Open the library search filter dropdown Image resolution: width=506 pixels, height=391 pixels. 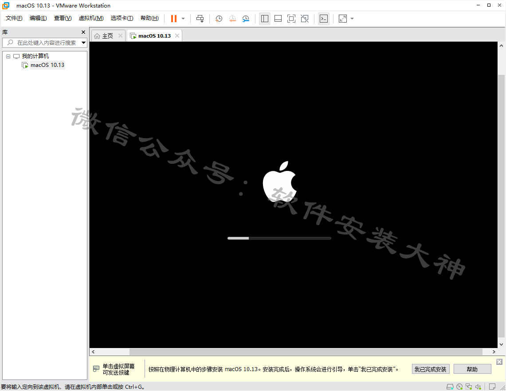(83, 43)
